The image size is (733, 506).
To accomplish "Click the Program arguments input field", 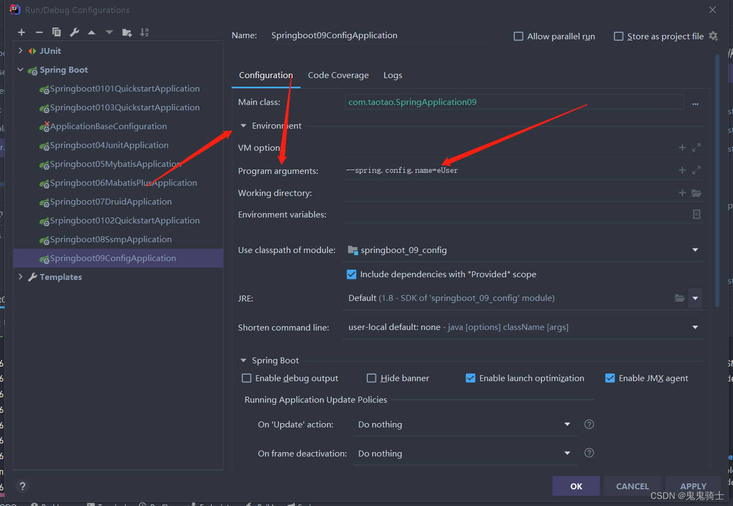I will tap(509, 170).
